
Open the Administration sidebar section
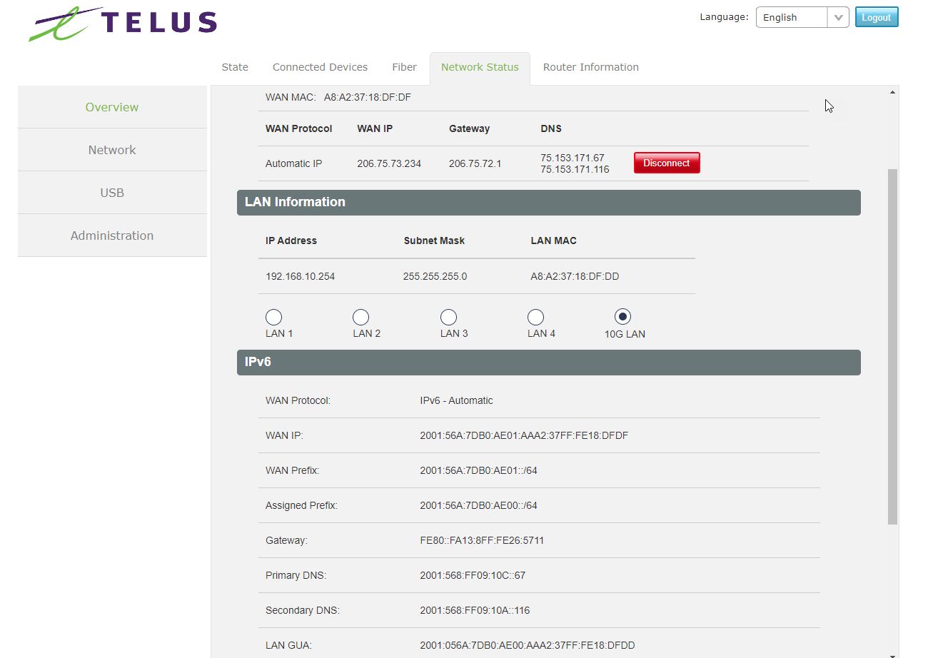click(112, 236)
